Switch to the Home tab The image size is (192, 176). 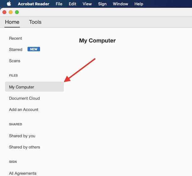[12, 22]
